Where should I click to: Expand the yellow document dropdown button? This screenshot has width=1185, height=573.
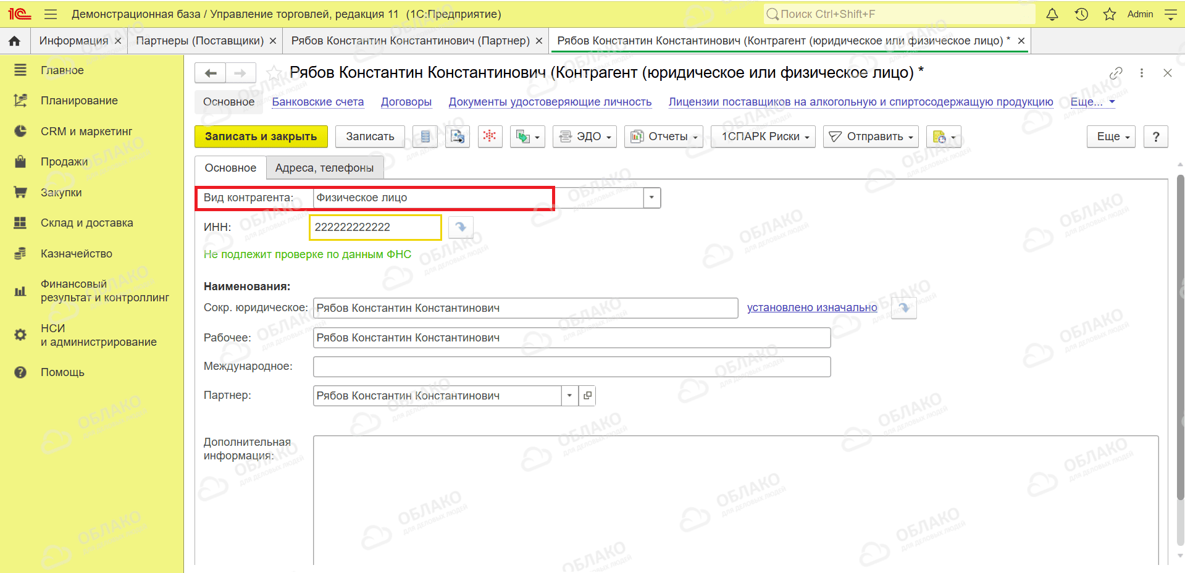(944, 136)
